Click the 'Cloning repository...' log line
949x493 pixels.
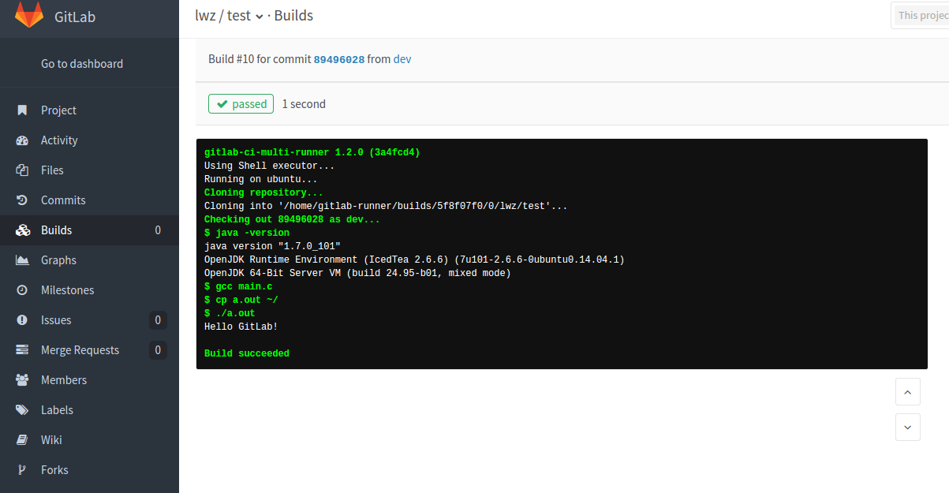pos(263,193)
